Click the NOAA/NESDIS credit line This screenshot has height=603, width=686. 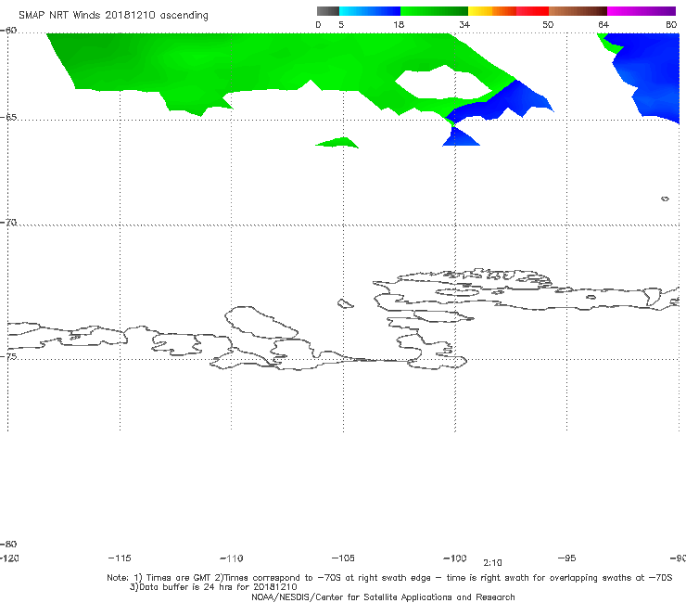tap(383, 597)
